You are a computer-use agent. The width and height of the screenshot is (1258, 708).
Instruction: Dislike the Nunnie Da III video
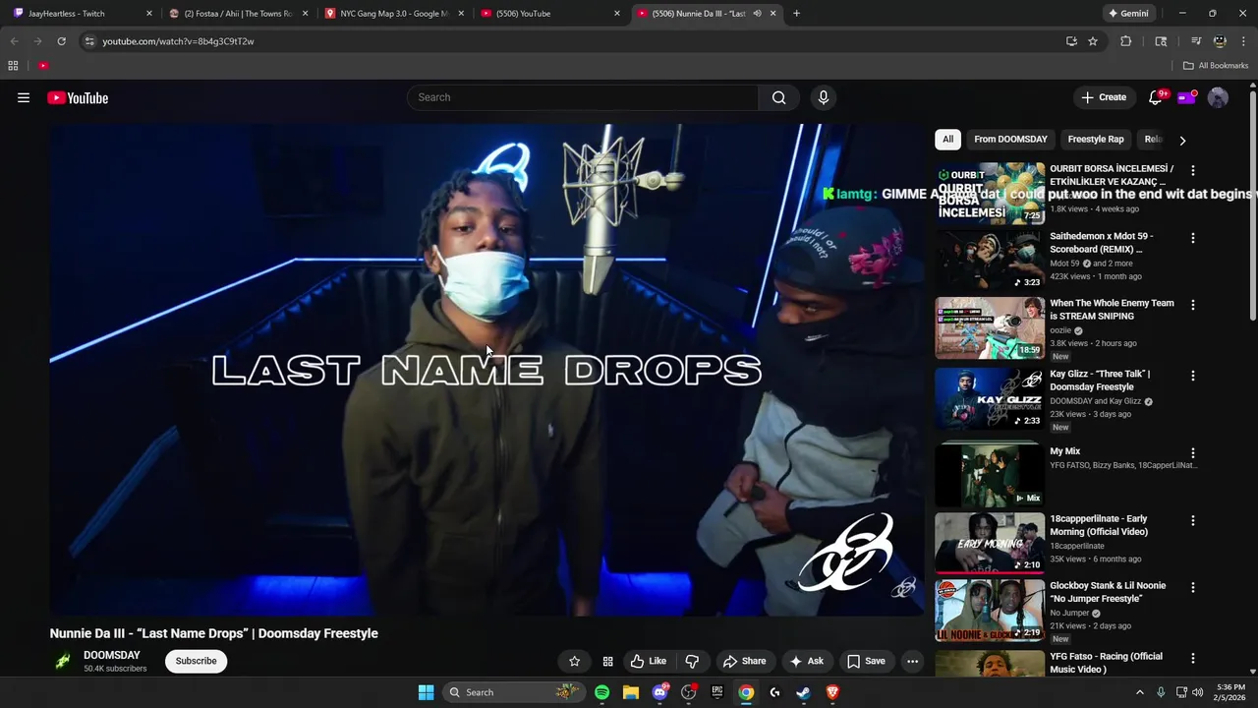point(692,661)
